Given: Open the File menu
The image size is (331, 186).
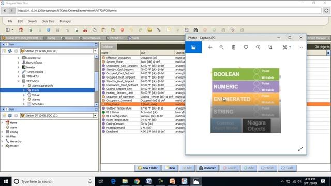Looking at the screenshot, I should [10, 21].
